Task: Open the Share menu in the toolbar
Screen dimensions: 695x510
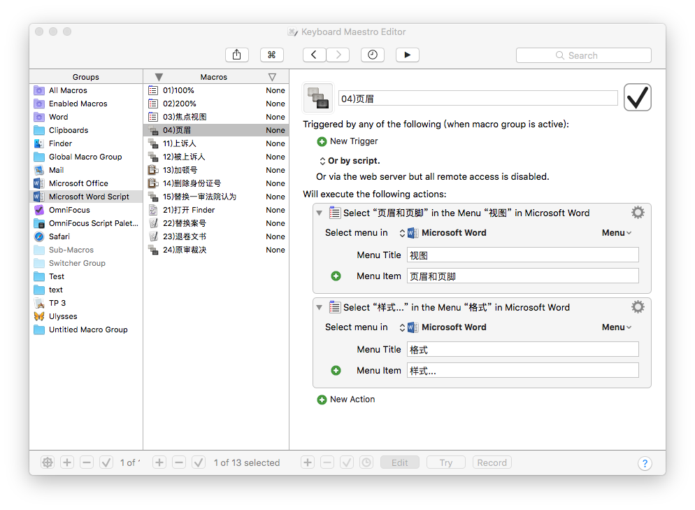Action: [236, 55]
